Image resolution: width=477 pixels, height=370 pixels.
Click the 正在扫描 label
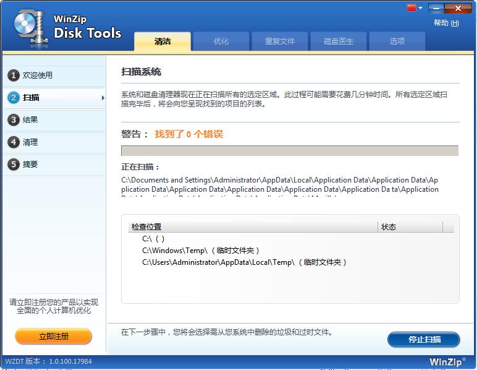[140, 167]
